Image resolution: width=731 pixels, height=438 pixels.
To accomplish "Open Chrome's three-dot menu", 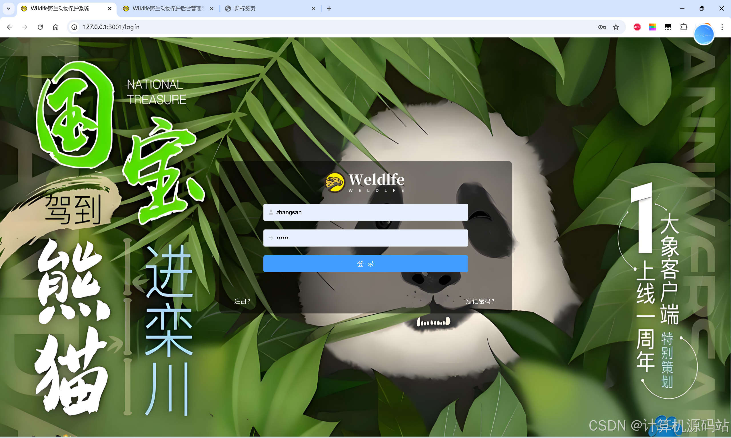I will 722,27.
